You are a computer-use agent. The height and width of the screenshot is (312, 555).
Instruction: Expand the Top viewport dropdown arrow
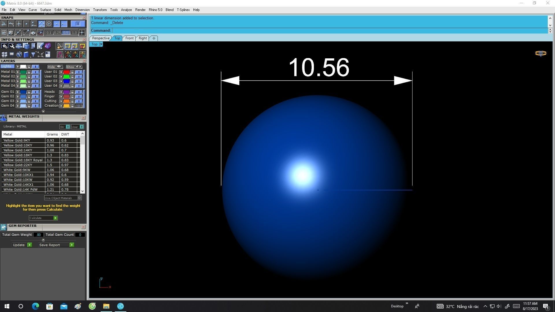click(101, 44)
